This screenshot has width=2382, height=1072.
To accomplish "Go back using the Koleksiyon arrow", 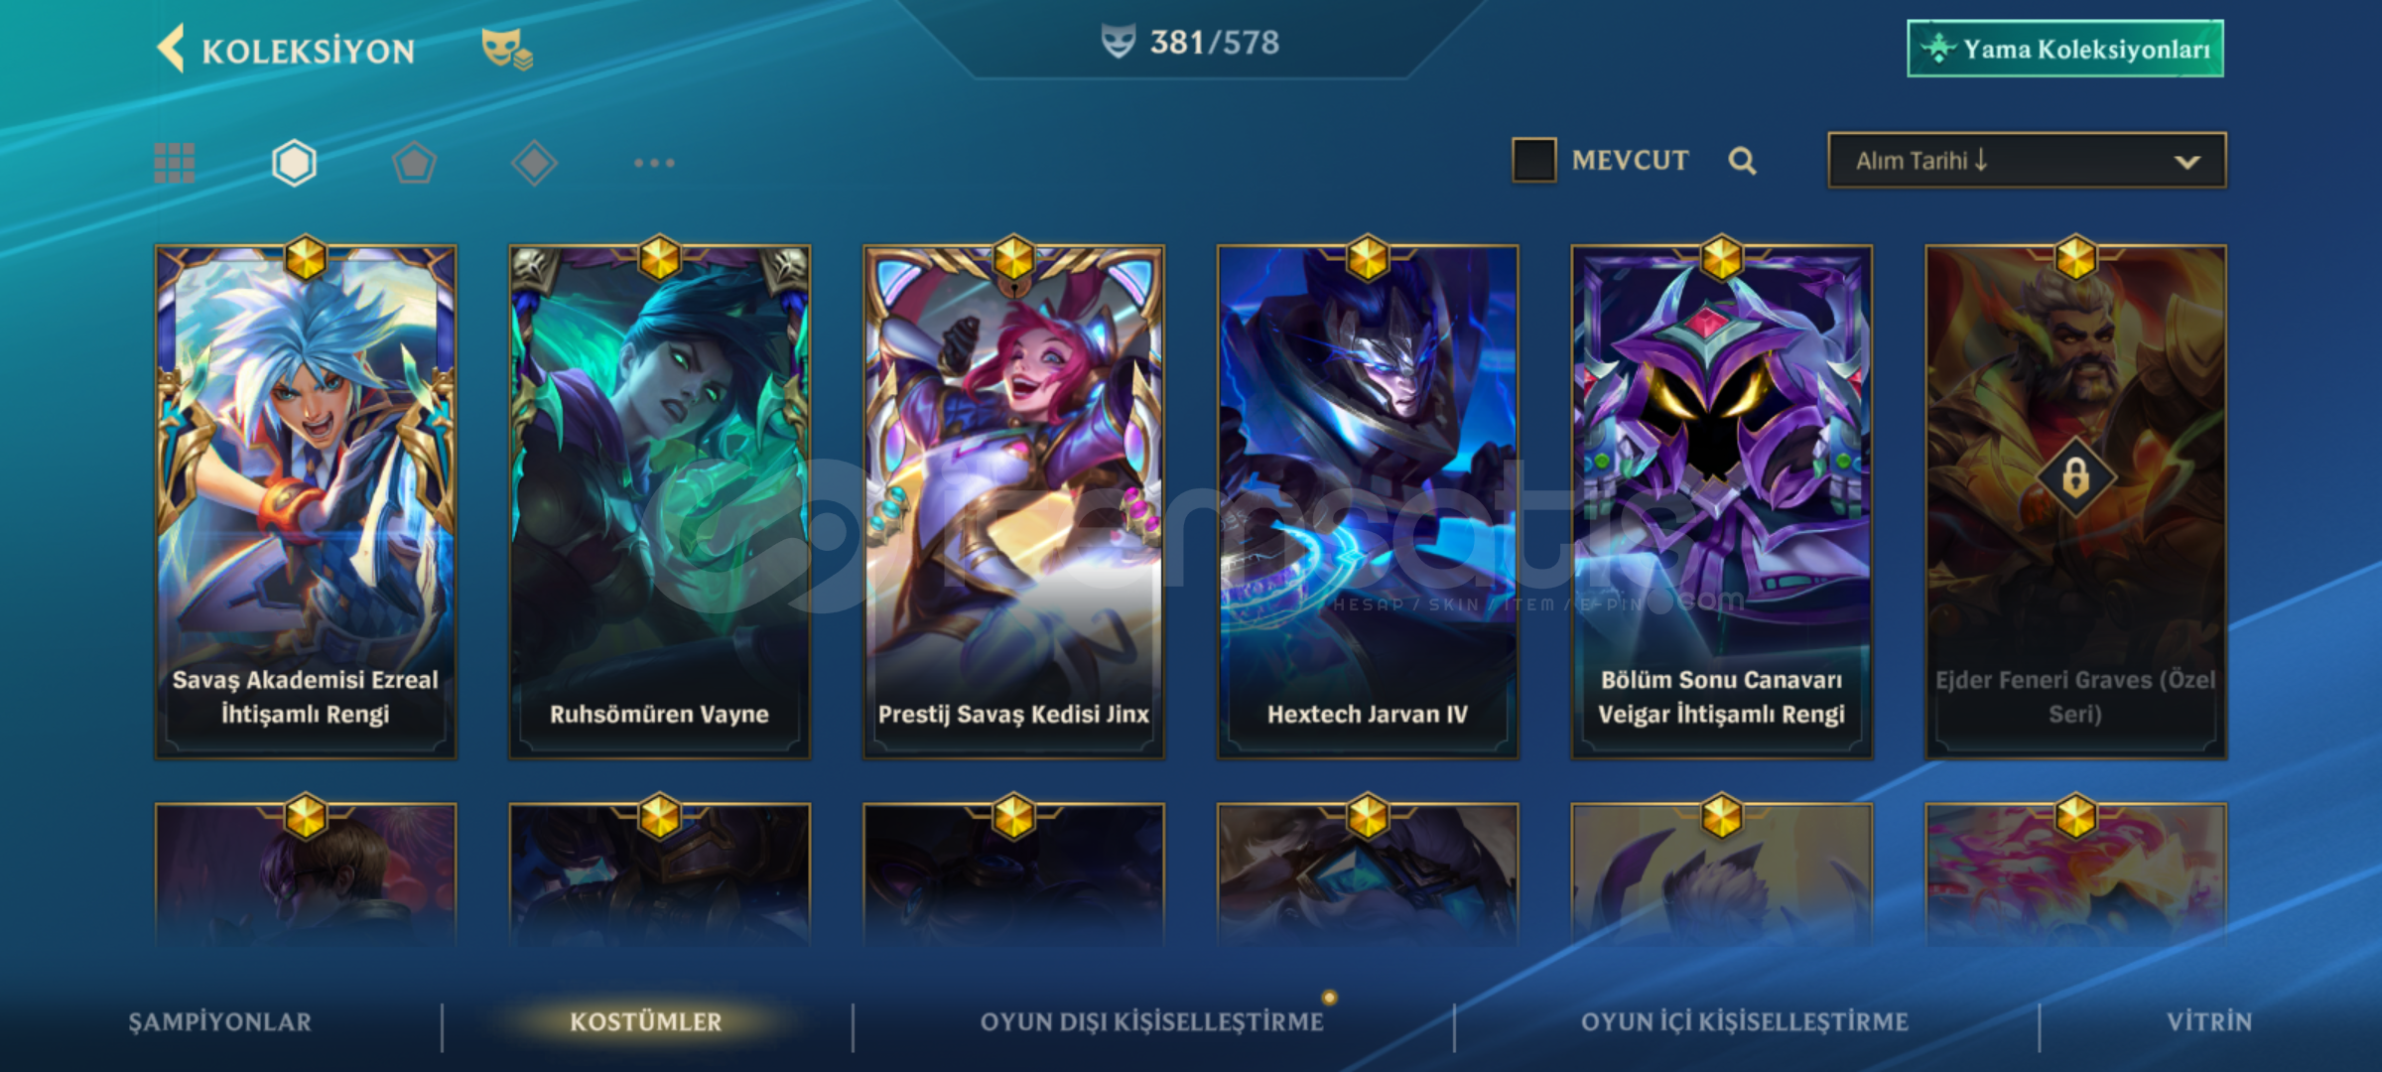I will (171, 49).
